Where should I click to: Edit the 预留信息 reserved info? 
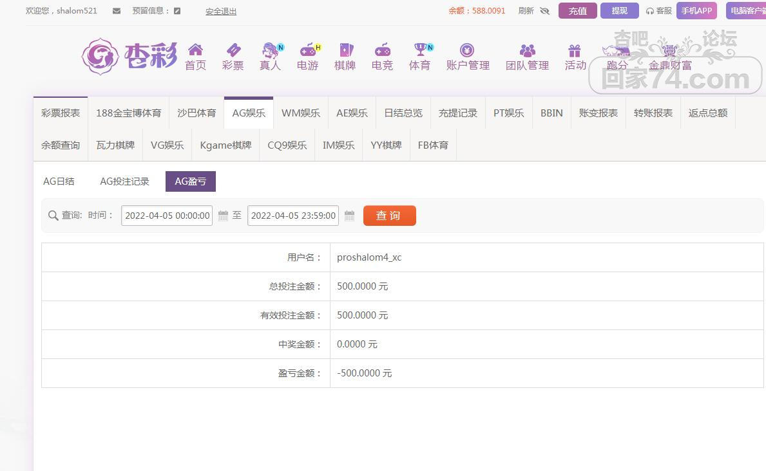tap(177, 11)
